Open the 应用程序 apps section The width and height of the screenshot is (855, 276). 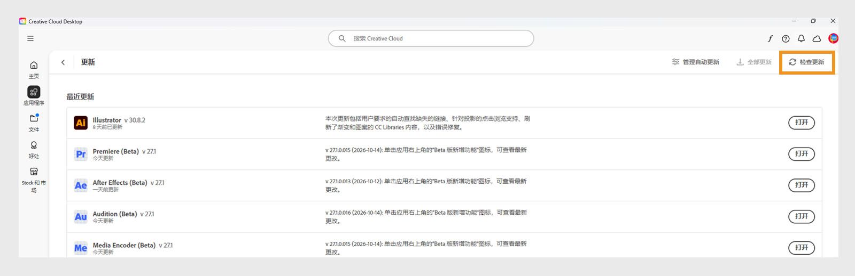click(34, 96)
